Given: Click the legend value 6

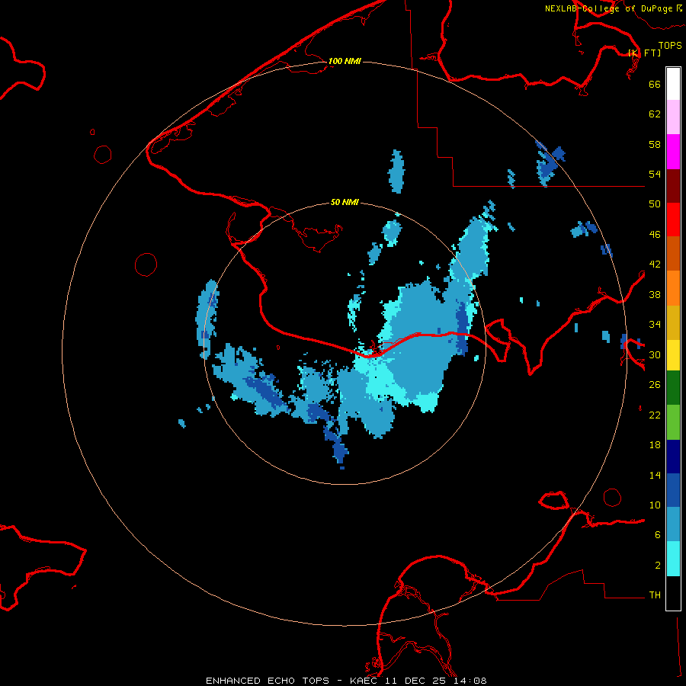Looking at the screenshot, I should point(658,535).
